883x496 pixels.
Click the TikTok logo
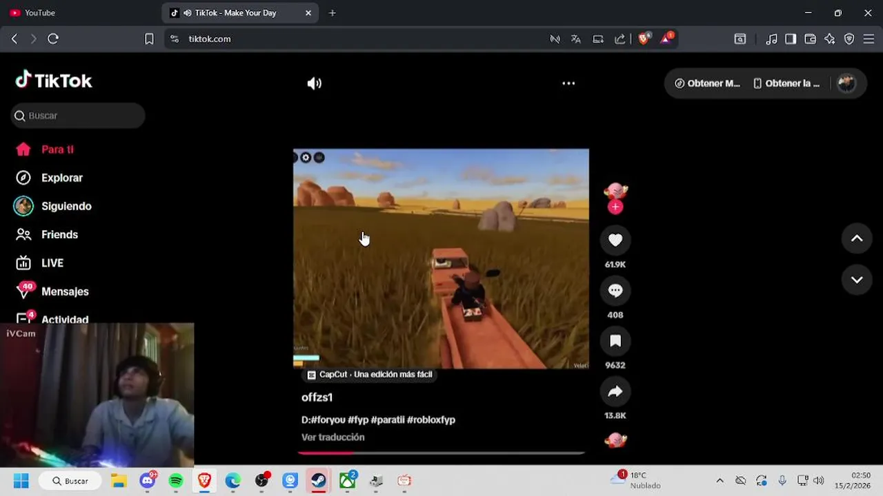(x=54, y=81)
